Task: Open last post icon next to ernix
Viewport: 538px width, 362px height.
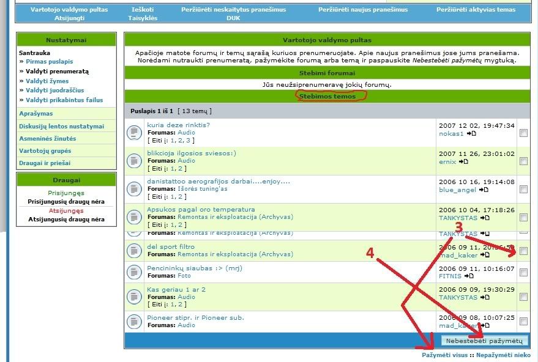Action: point(463,161)
